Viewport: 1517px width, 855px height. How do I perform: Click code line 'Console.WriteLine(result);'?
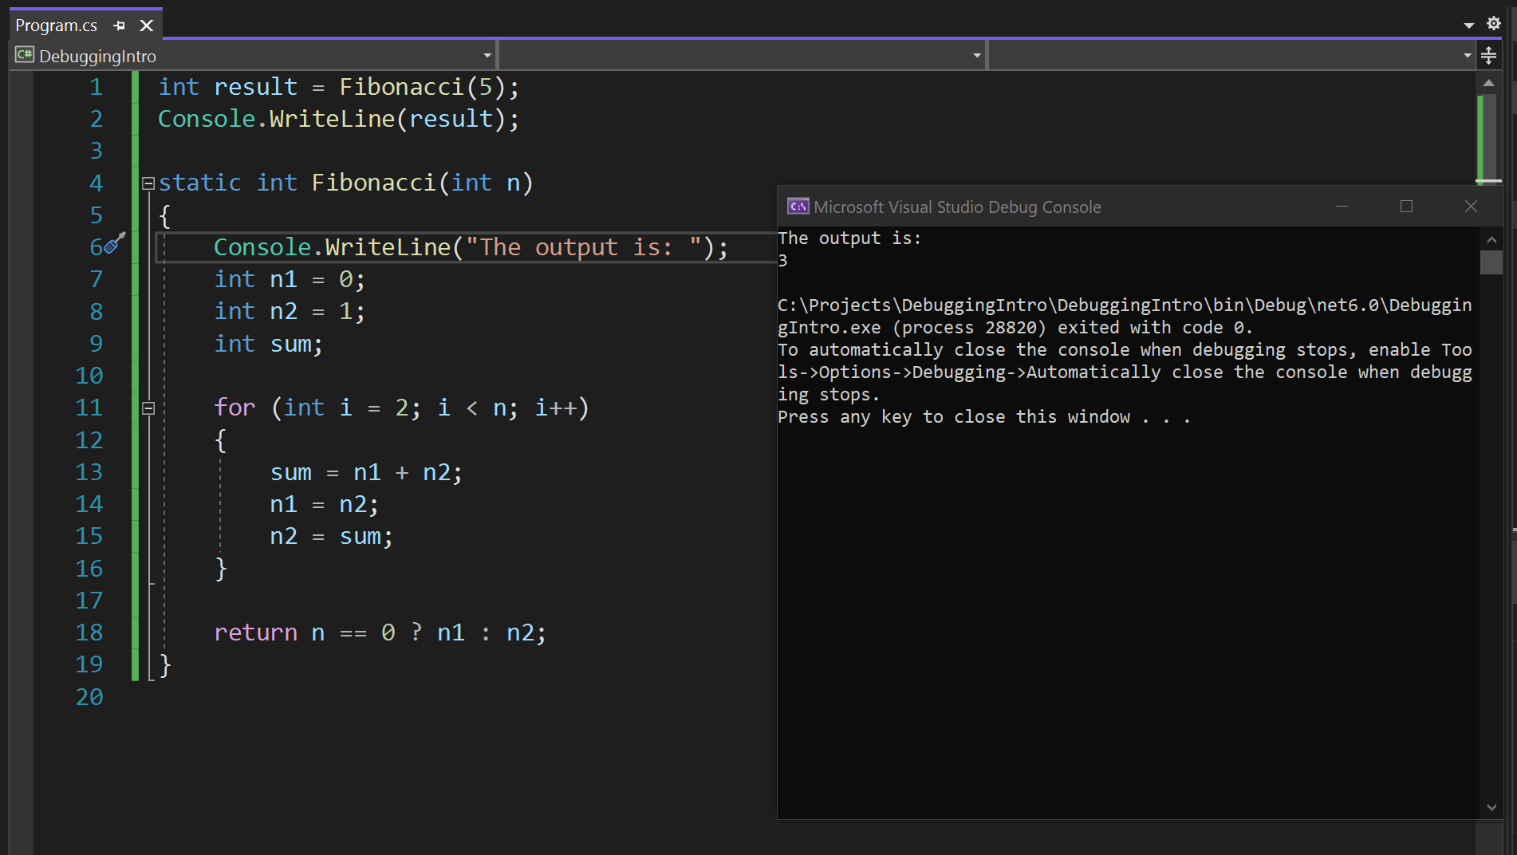338,119
